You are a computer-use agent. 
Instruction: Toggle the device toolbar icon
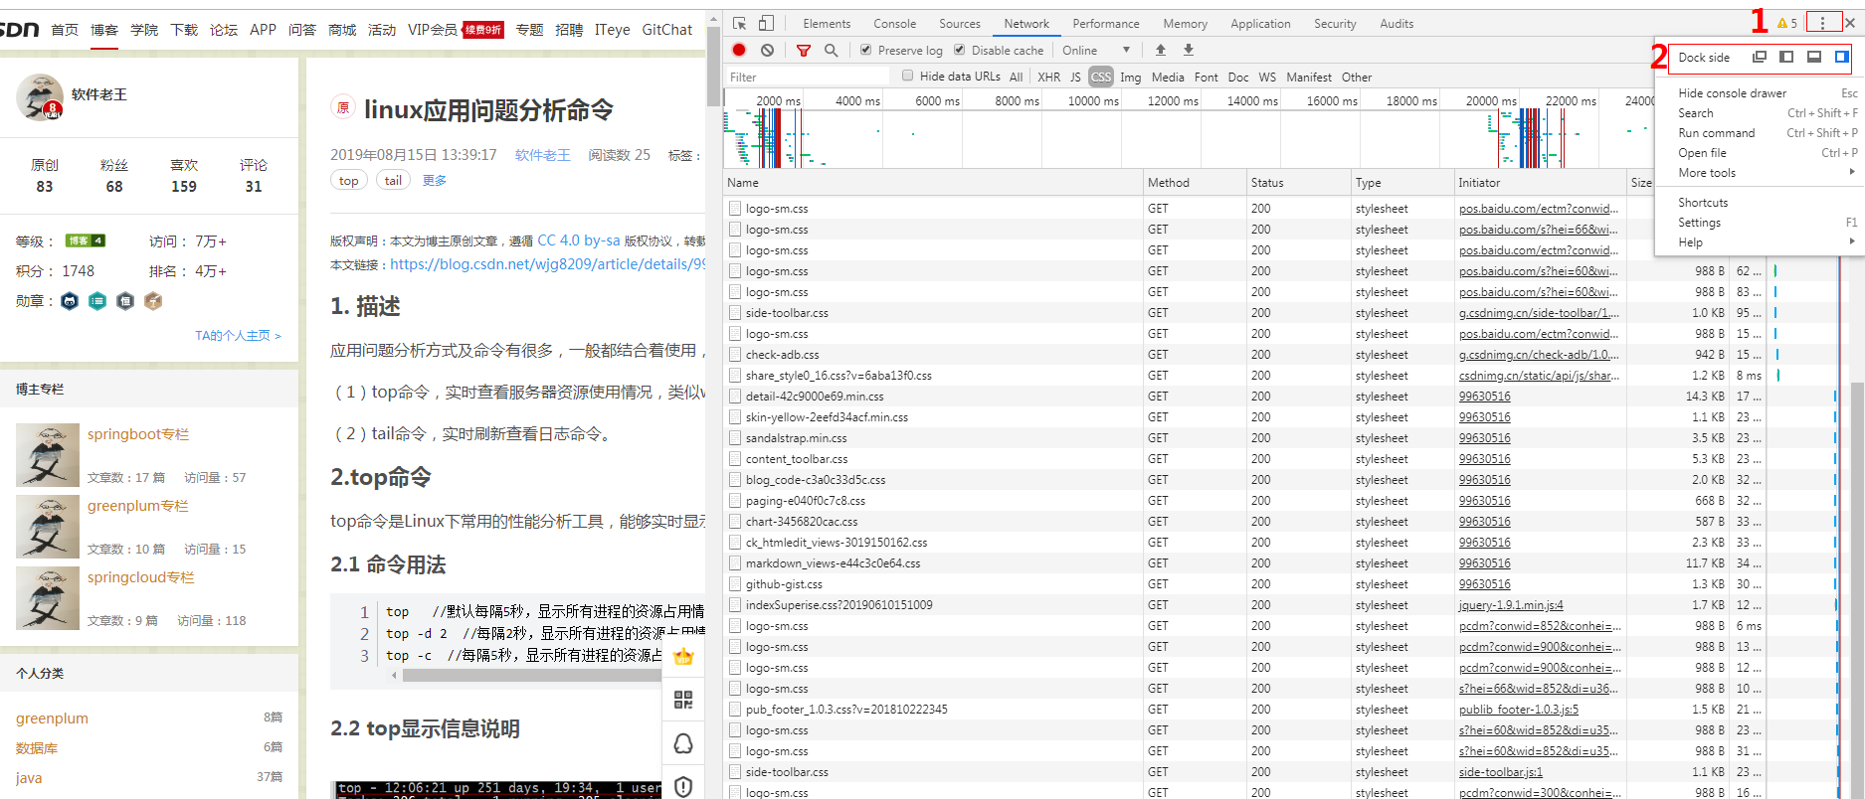(766, 23)
